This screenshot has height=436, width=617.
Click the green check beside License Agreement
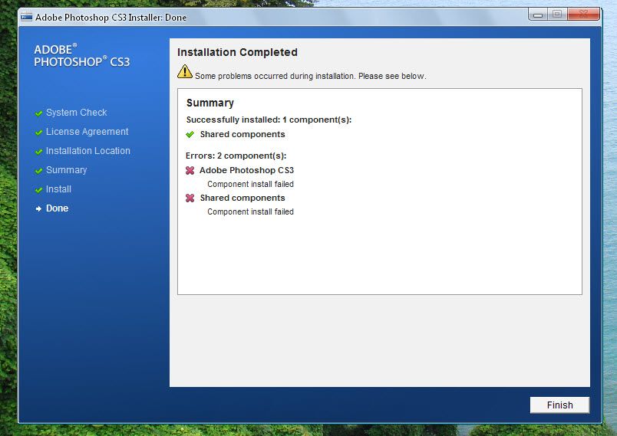38,133
